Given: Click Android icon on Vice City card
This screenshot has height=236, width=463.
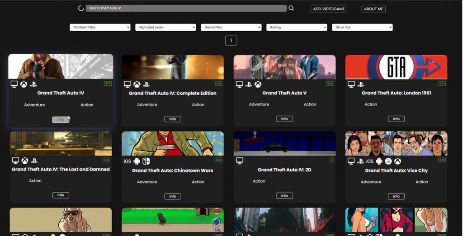Looking at the screenshot, I should [379, 161].
